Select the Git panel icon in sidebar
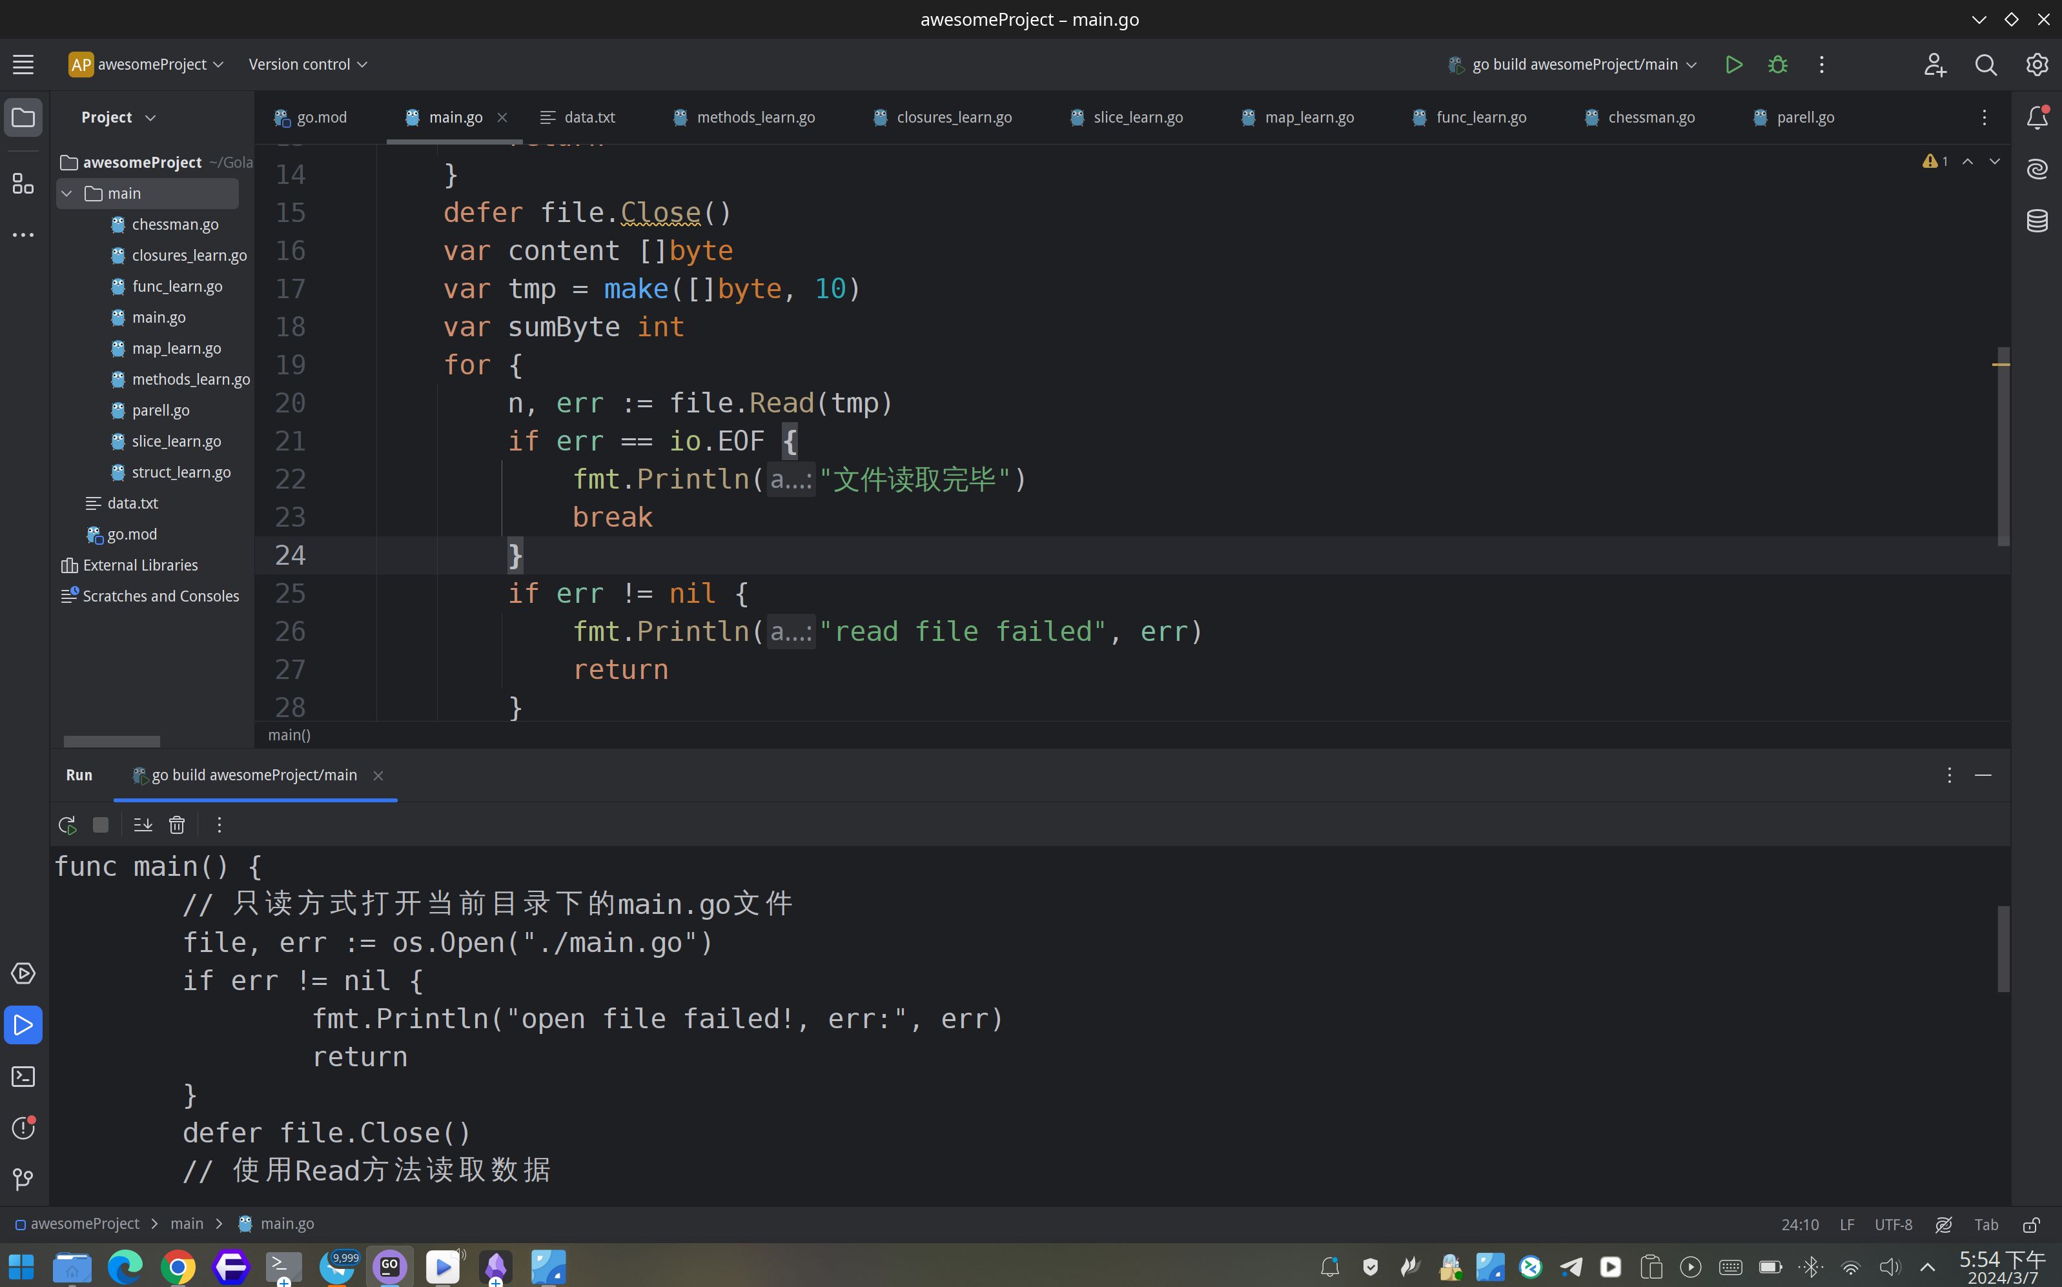 click(x=22, y=1177)
